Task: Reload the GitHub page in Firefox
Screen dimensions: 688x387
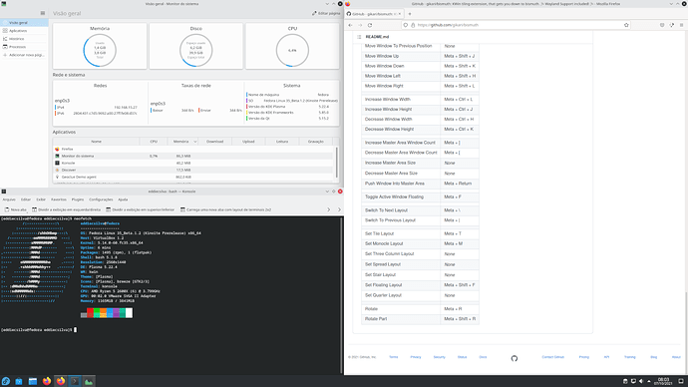Action: click(x=370, y=25)
